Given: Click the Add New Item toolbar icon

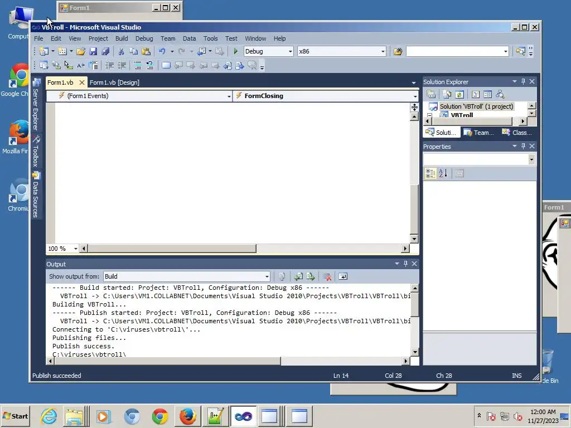Looking at the screenshot, I should (62, 51).
